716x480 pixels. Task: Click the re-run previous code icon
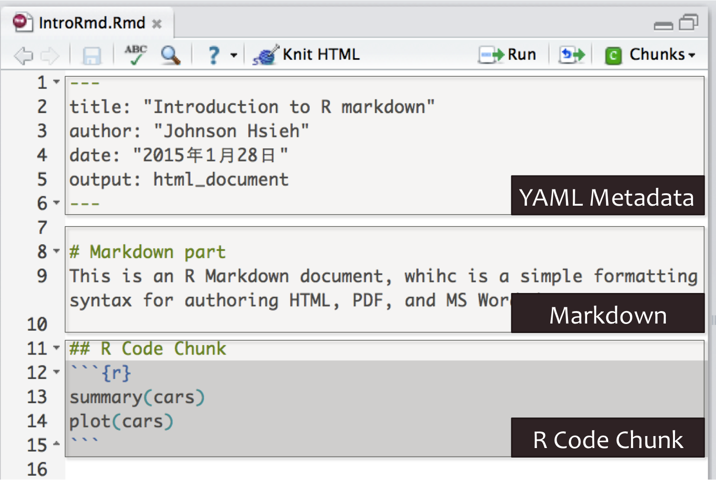572,55
